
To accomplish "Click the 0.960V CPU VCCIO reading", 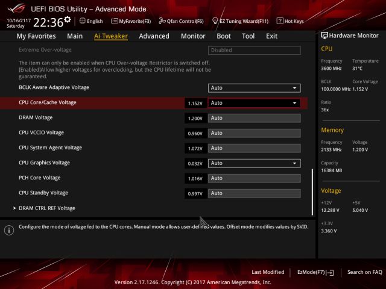I will pyautogui.click(x=195, y=134).
